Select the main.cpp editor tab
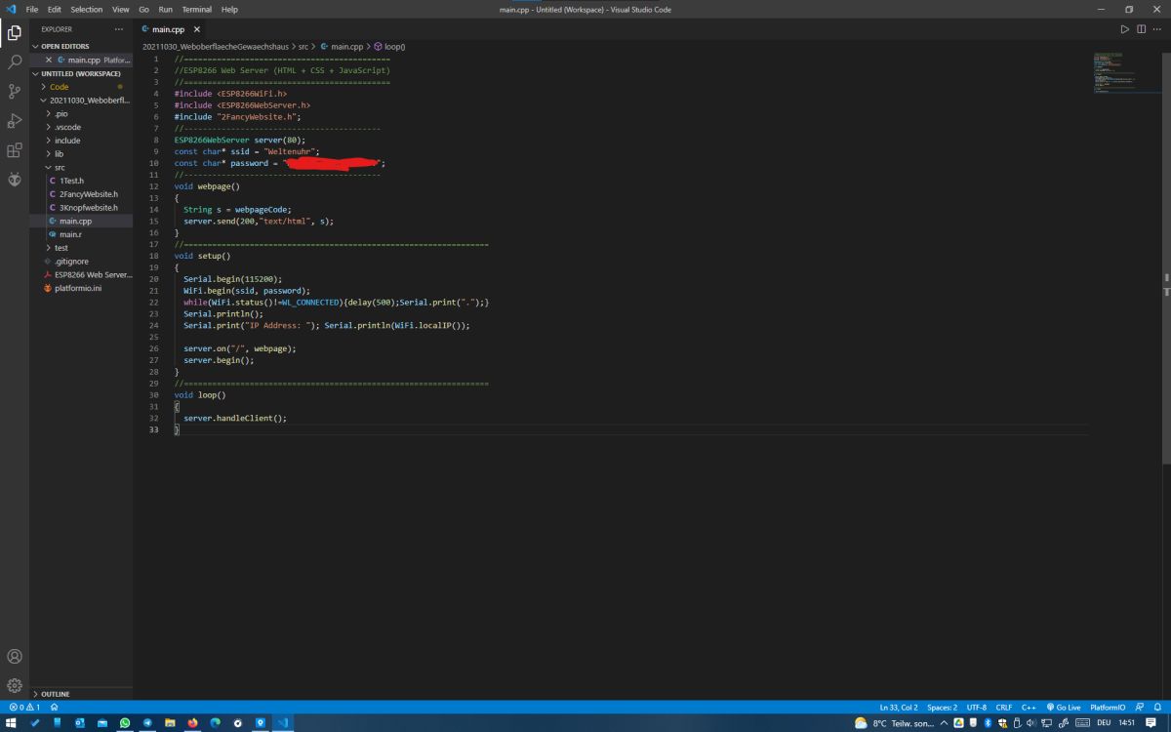The image size is (1171, 732). click(168, 29)
